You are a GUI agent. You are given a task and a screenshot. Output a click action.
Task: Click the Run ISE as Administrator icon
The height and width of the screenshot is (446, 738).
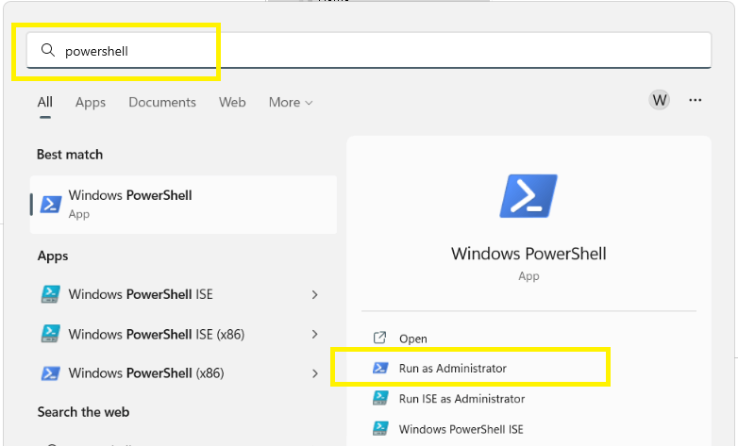380,398
